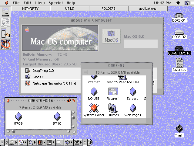
Task: Select the 9709 folder in QUANTUM516 window
Action: pos(18,119)
